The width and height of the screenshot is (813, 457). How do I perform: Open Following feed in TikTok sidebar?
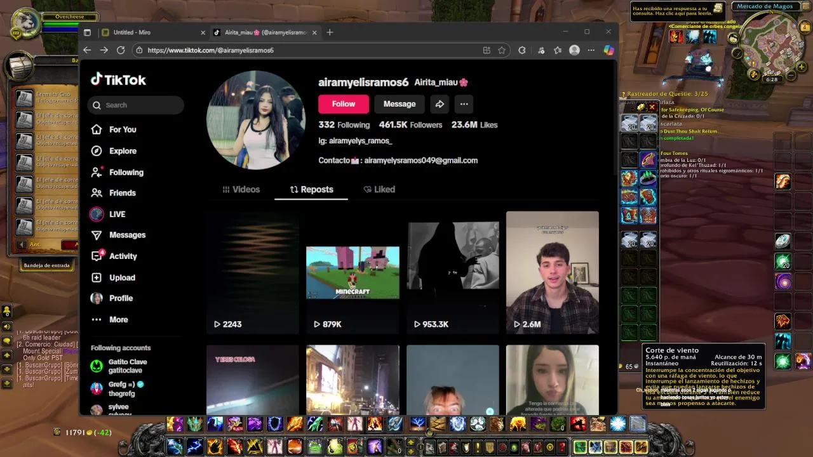tap(118, 172)
